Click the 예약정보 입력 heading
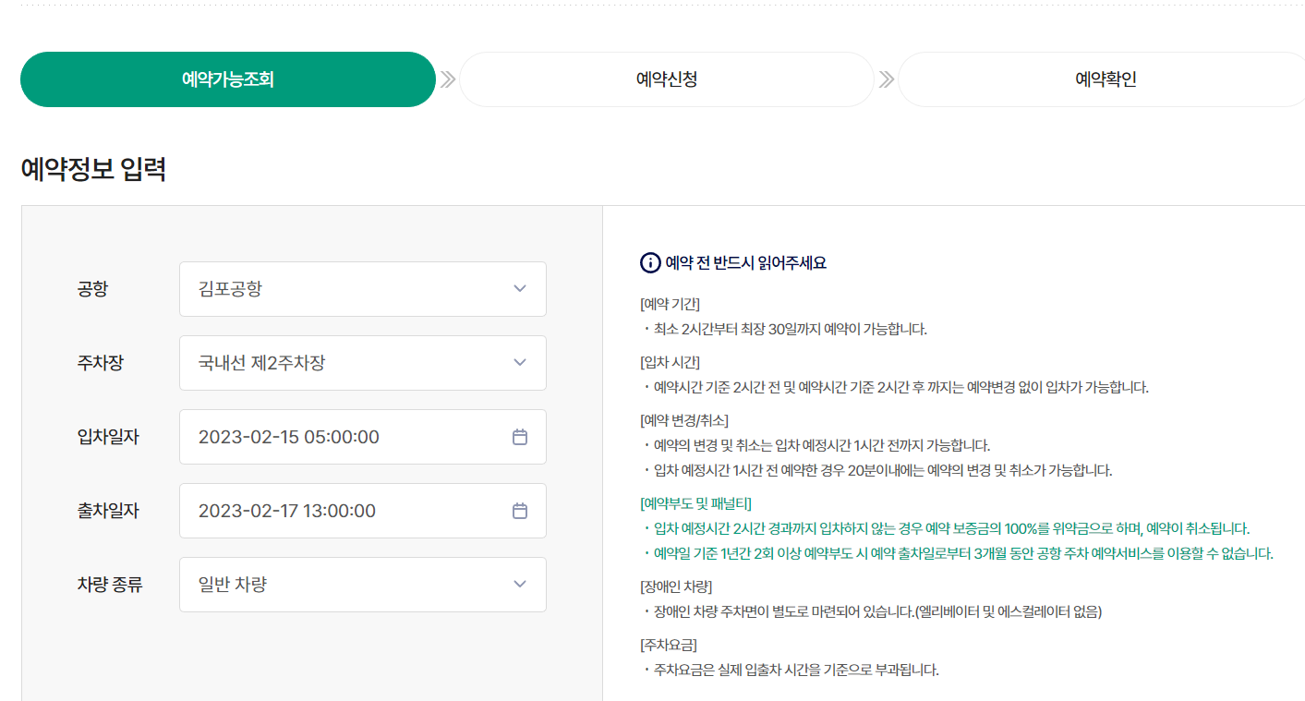 coord(93,170)
